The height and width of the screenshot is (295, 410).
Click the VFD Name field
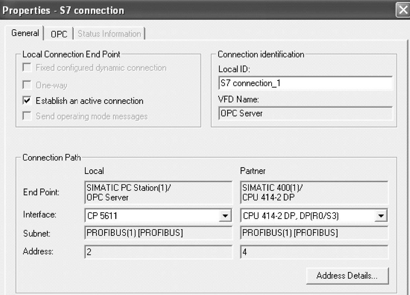[x=305, y=113]
